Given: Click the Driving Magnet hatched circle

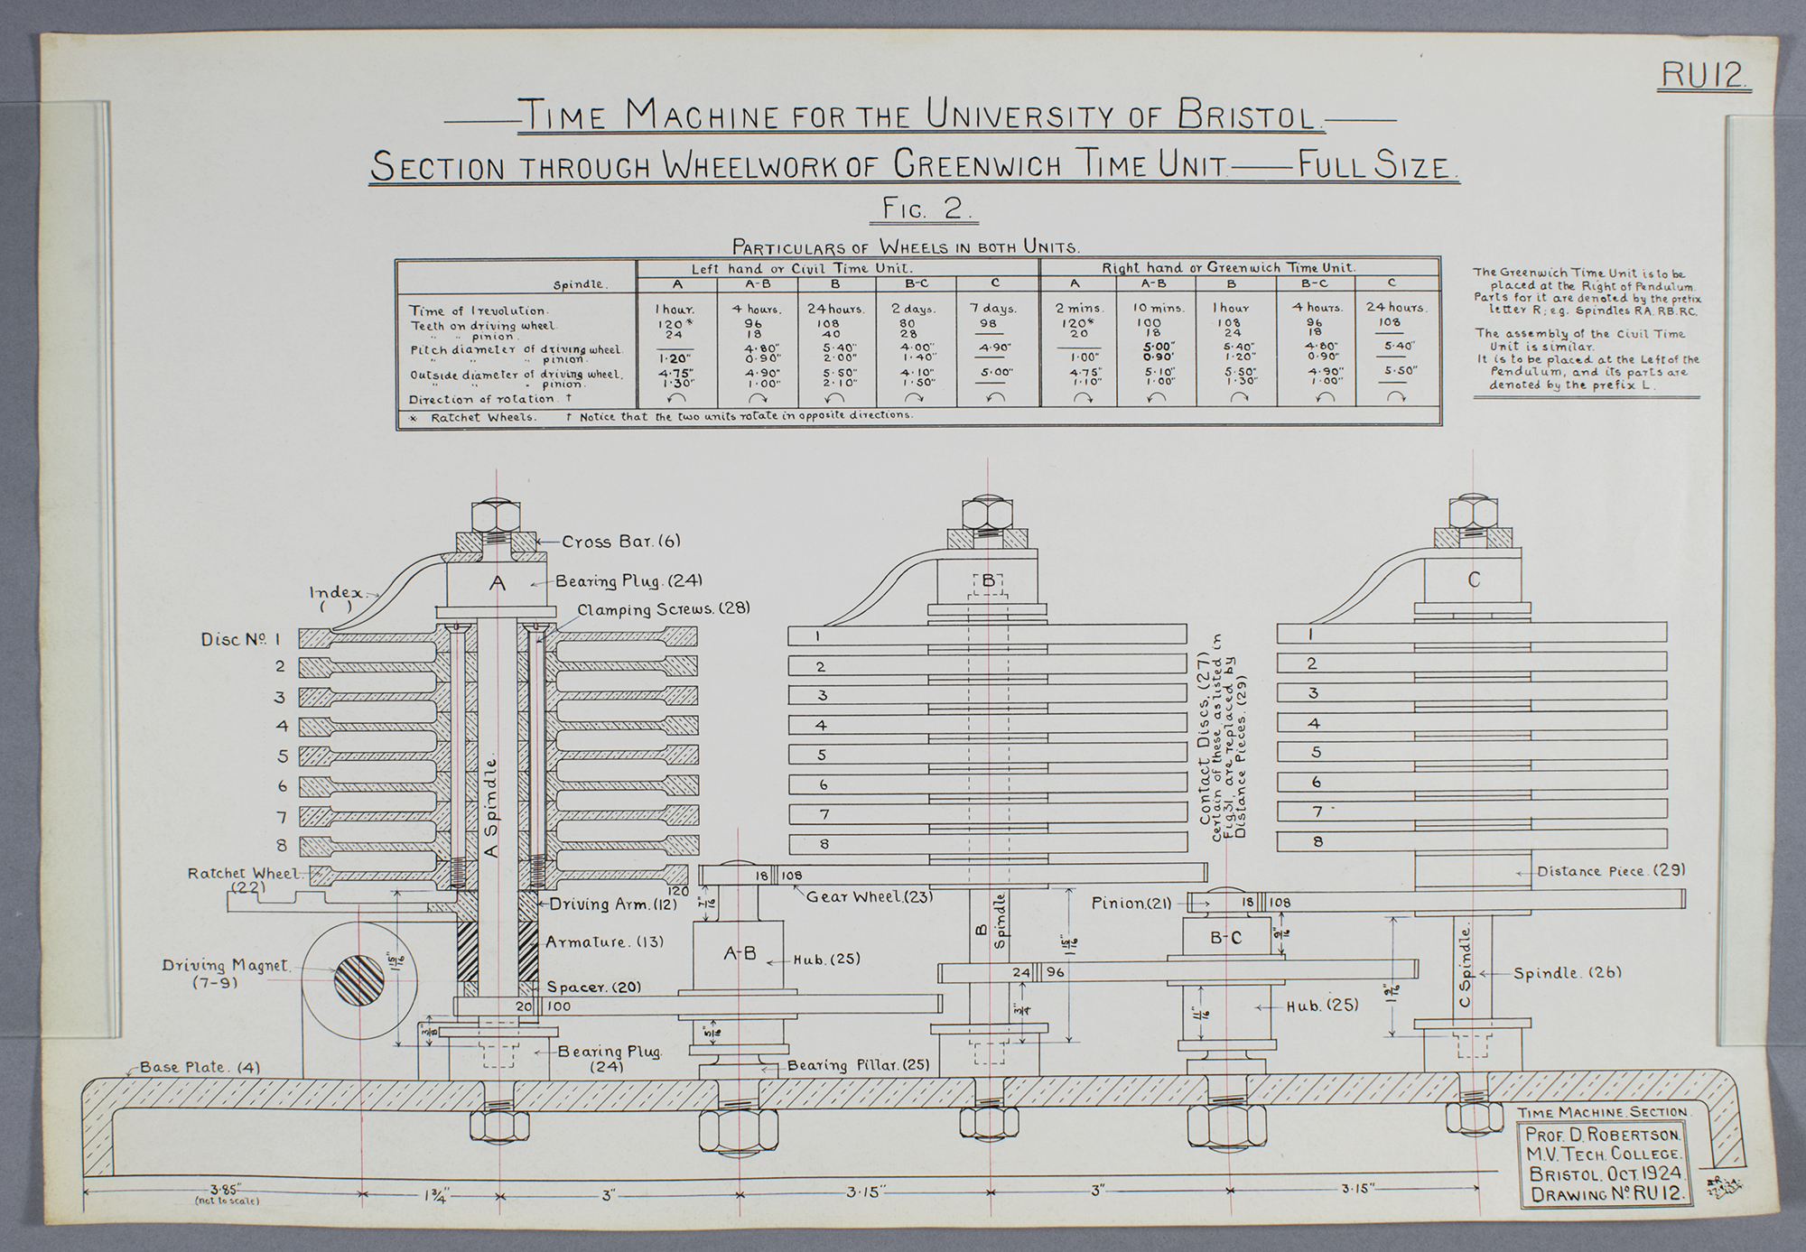Looking at the screenshot, I should coord(359,982).
